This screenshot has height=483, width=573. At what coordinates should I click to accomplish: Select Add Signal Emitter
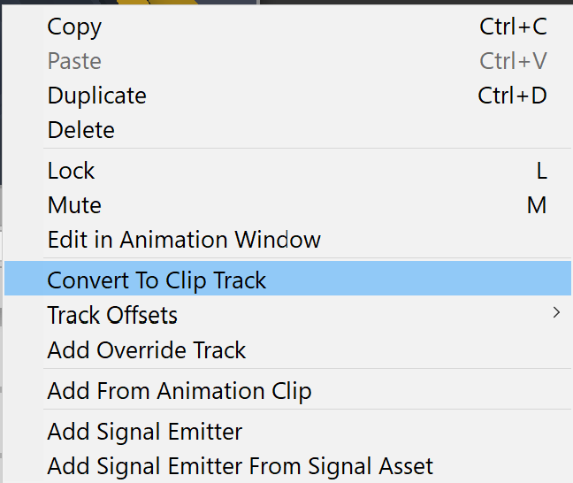click(145, 432)
